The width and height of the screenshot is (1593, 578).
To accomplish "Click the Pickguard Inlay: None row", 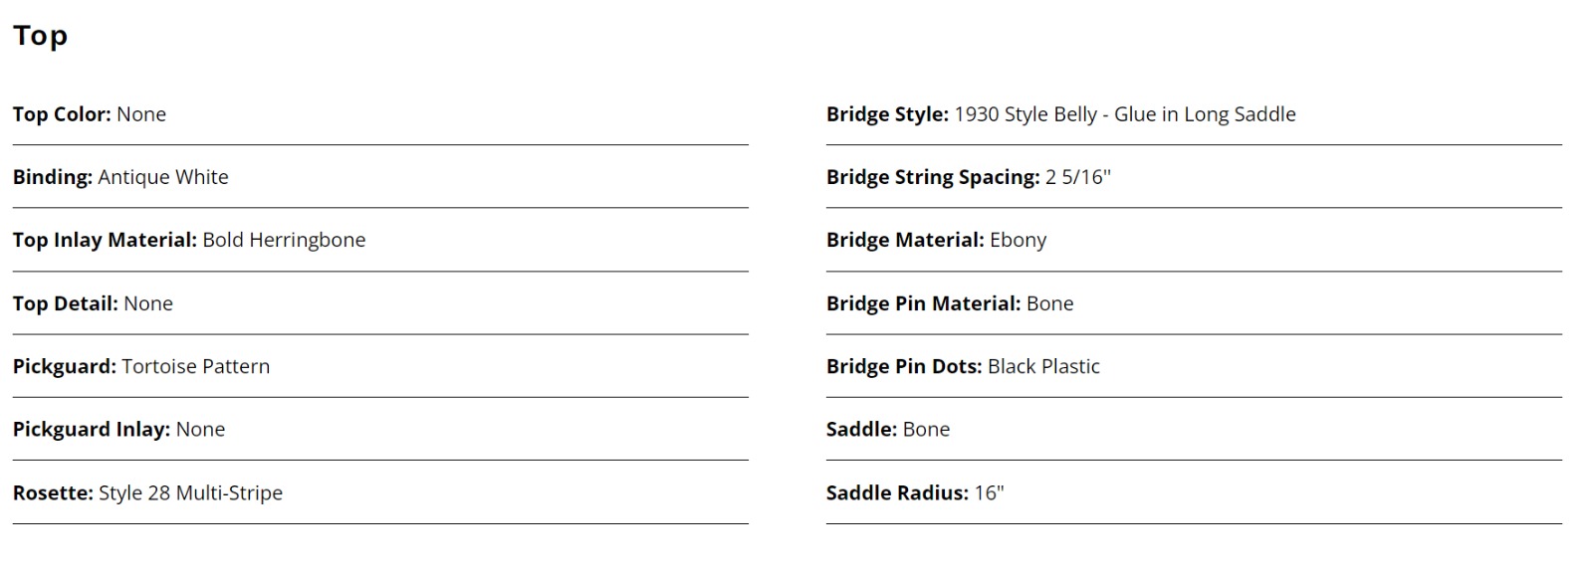I will (x=380, y=429).
